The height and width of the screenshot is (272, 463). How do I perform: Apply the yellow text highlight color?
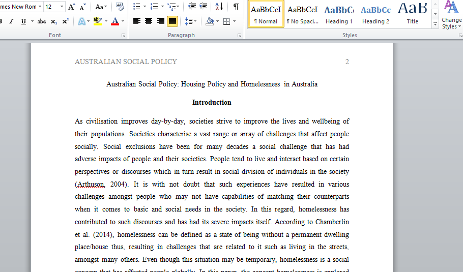(x=97, y=21)
